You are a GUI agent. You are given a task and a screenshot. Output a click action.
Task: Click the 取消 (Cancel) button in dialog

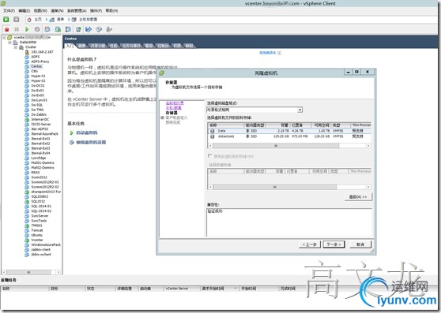[360, 244]
